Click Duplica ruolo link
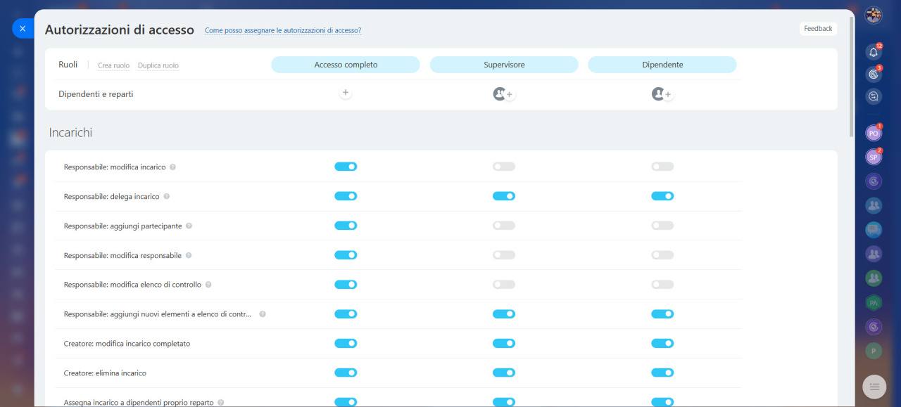 158,65
